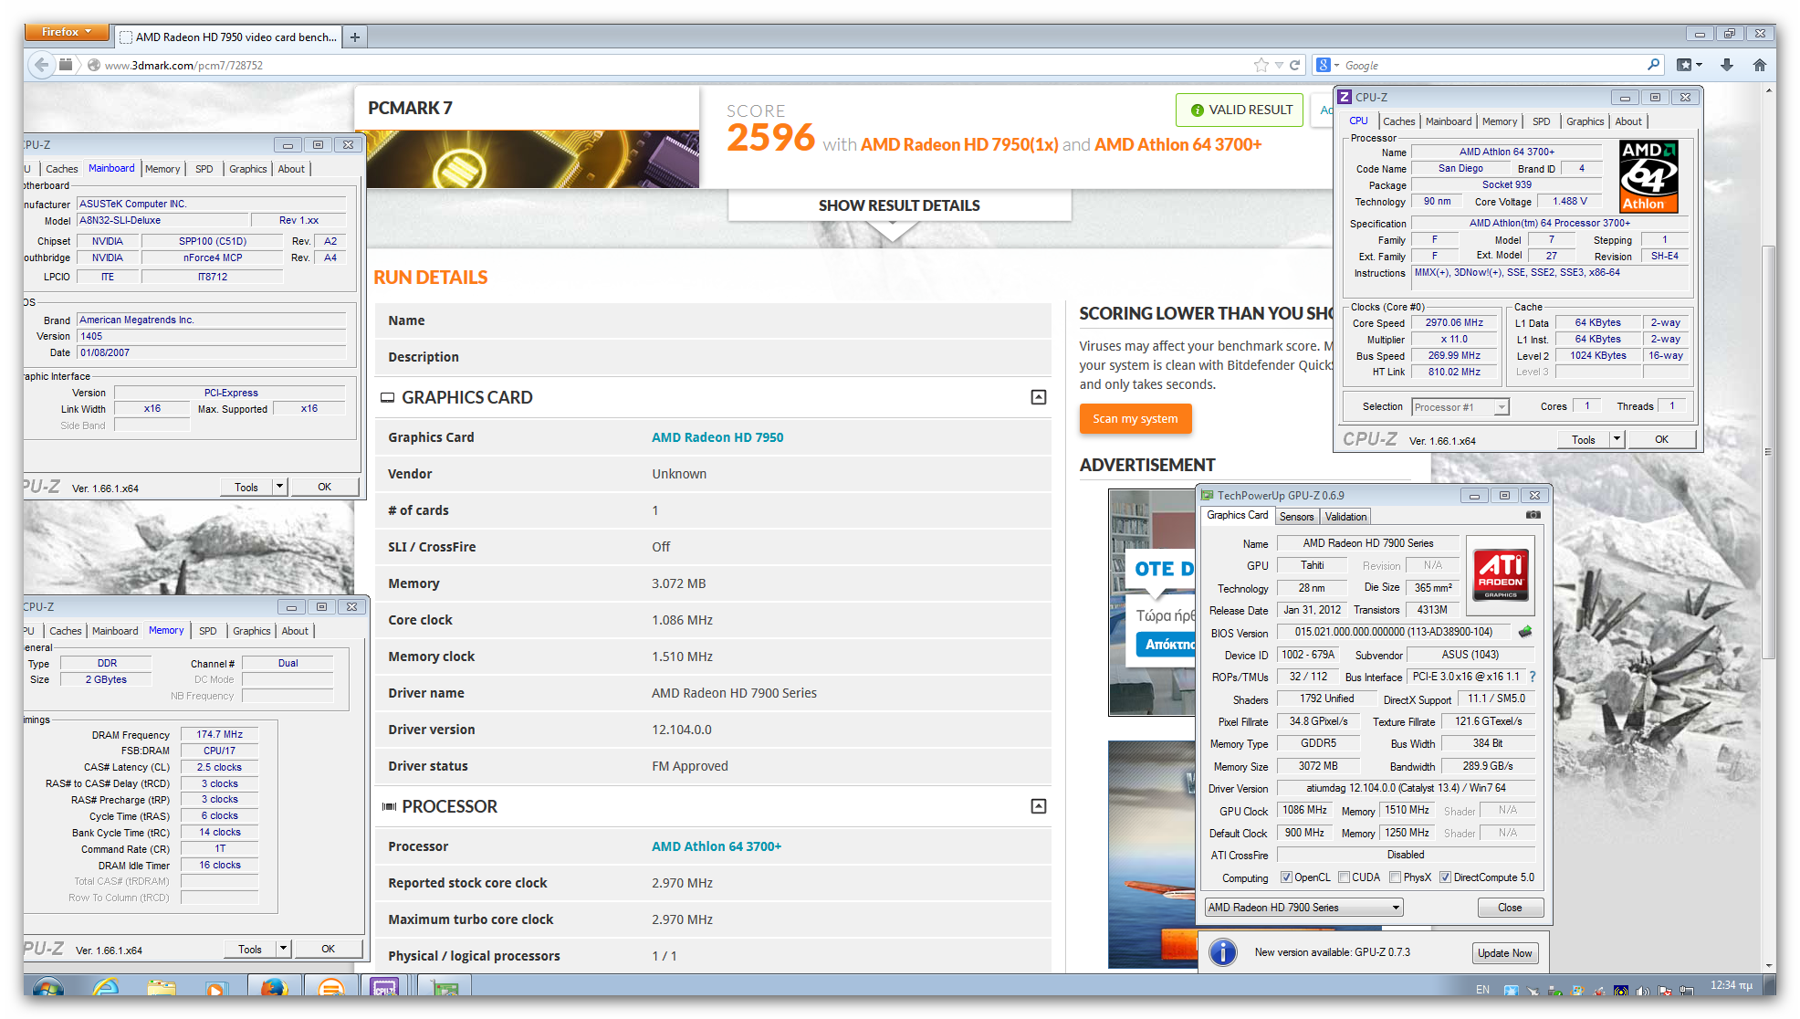Open About tab in CPU-Z Memory window

click(x=295, y=631)
